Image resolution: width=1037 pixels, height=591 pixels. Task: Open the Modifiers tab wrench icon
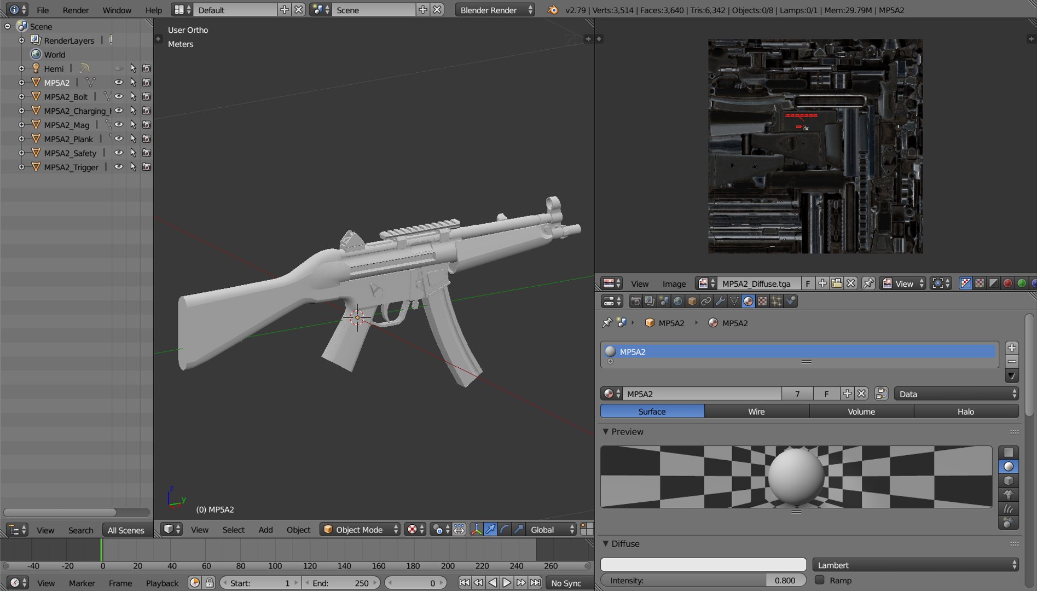[720, 301]
